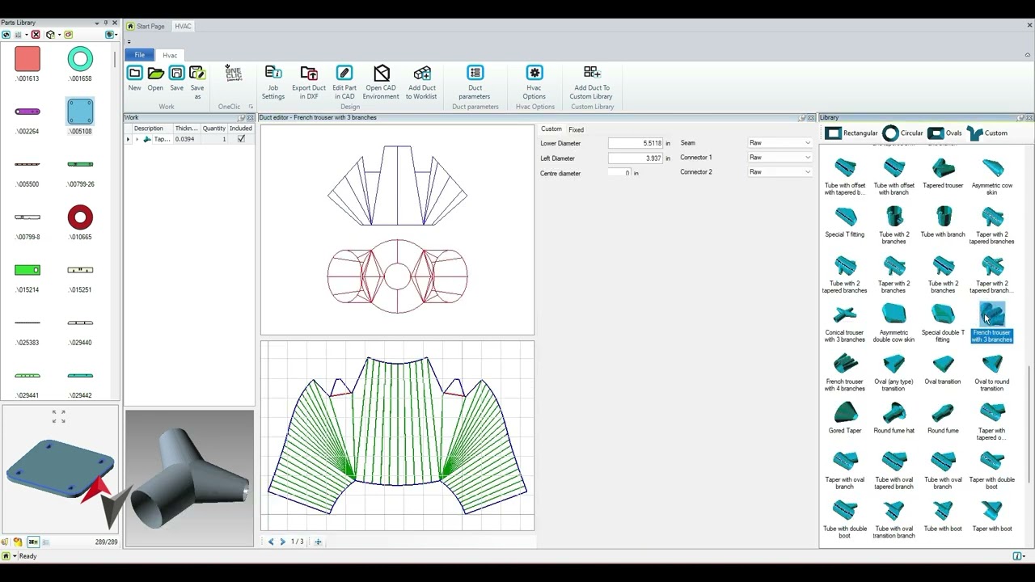This screenshot has height=582, width=1035.
Task: Open the Parts Library panel options arrow
Action: 97,23
